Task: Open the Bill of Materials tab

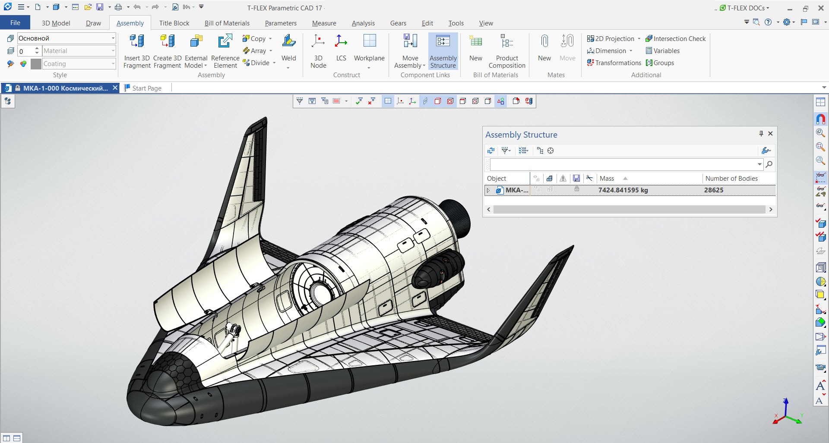Action: pyautogui.click(x=227, y=23)
